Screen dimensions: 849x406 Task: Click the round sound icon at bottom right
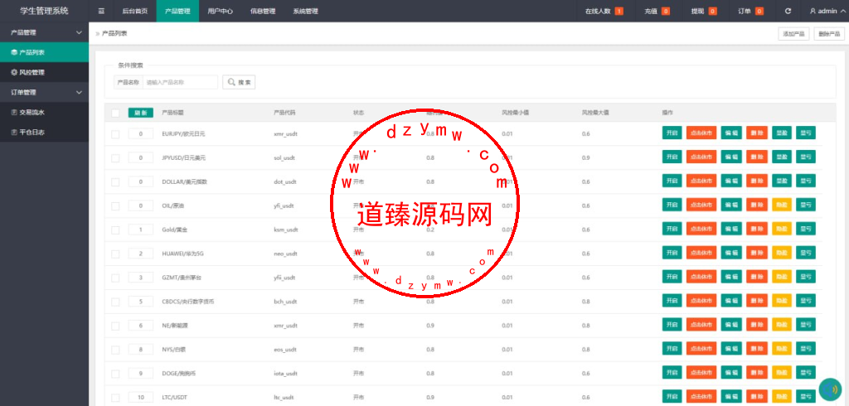point(830,389)
